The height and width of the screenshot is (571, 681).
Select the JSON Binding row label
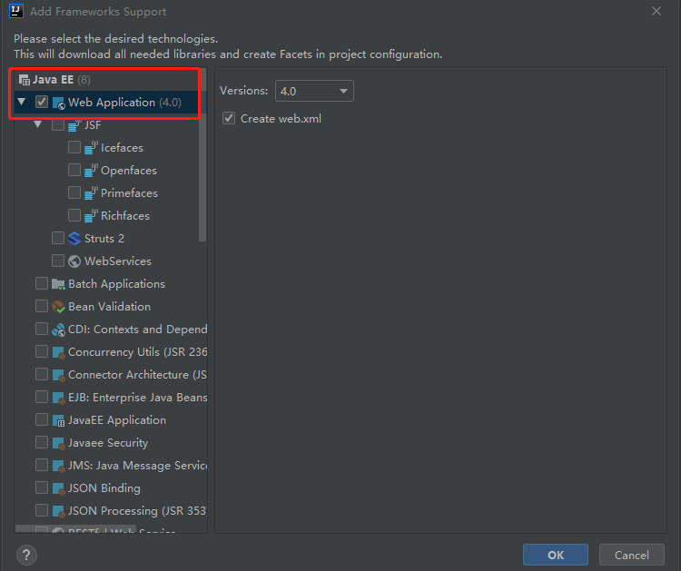[x=104, y=488]
